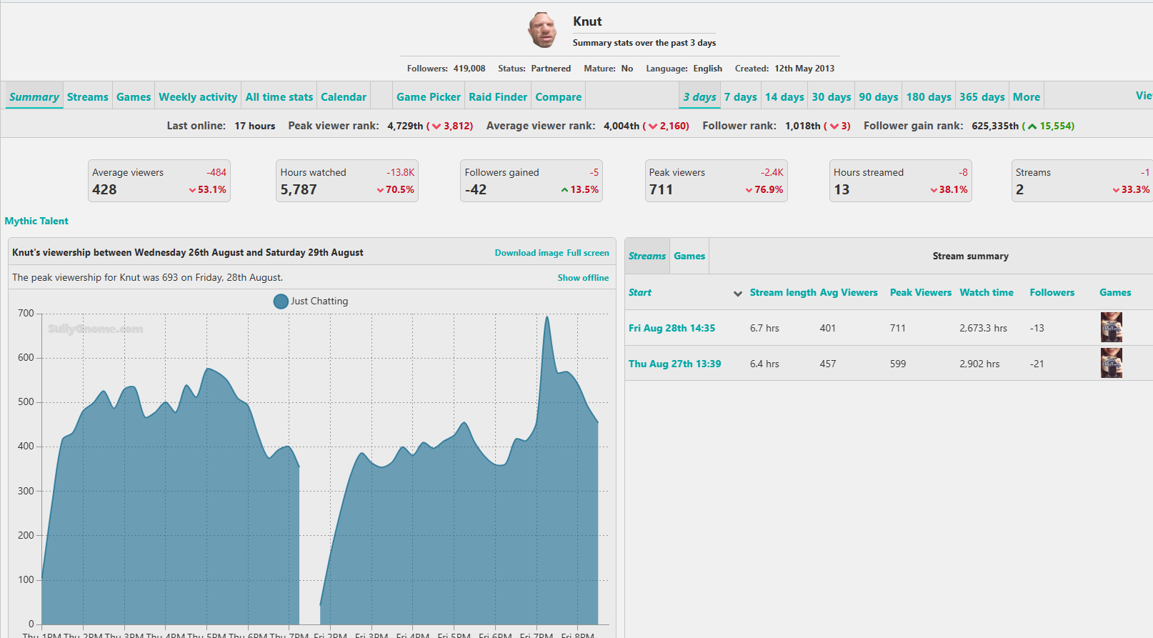Click the Mythic Talent link

point(36,221)
